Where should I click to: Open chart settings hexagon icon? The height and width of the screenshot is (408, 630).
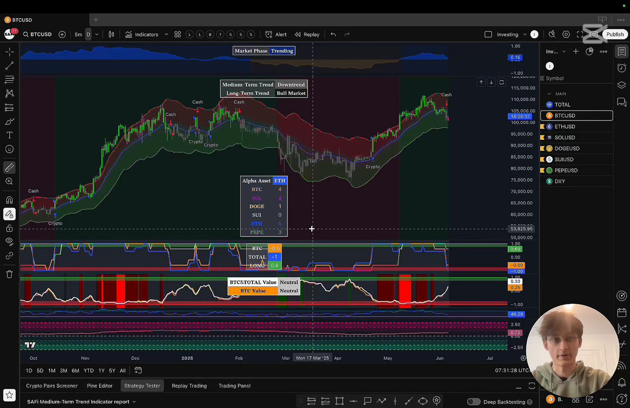[x=566, y=35]
